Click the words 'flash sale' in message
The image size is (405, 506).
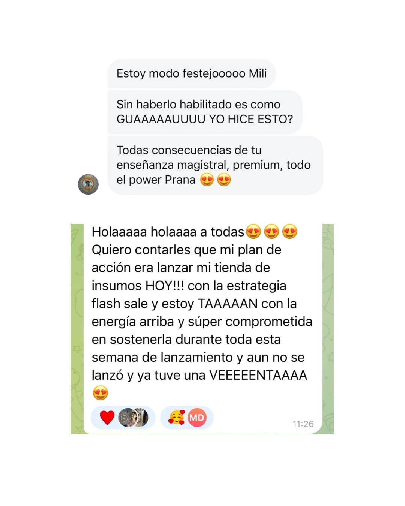point(120,304)
